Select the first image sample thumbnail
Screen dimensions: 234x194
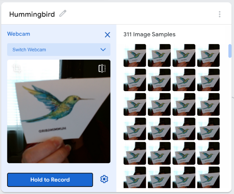tap(135, 55)
